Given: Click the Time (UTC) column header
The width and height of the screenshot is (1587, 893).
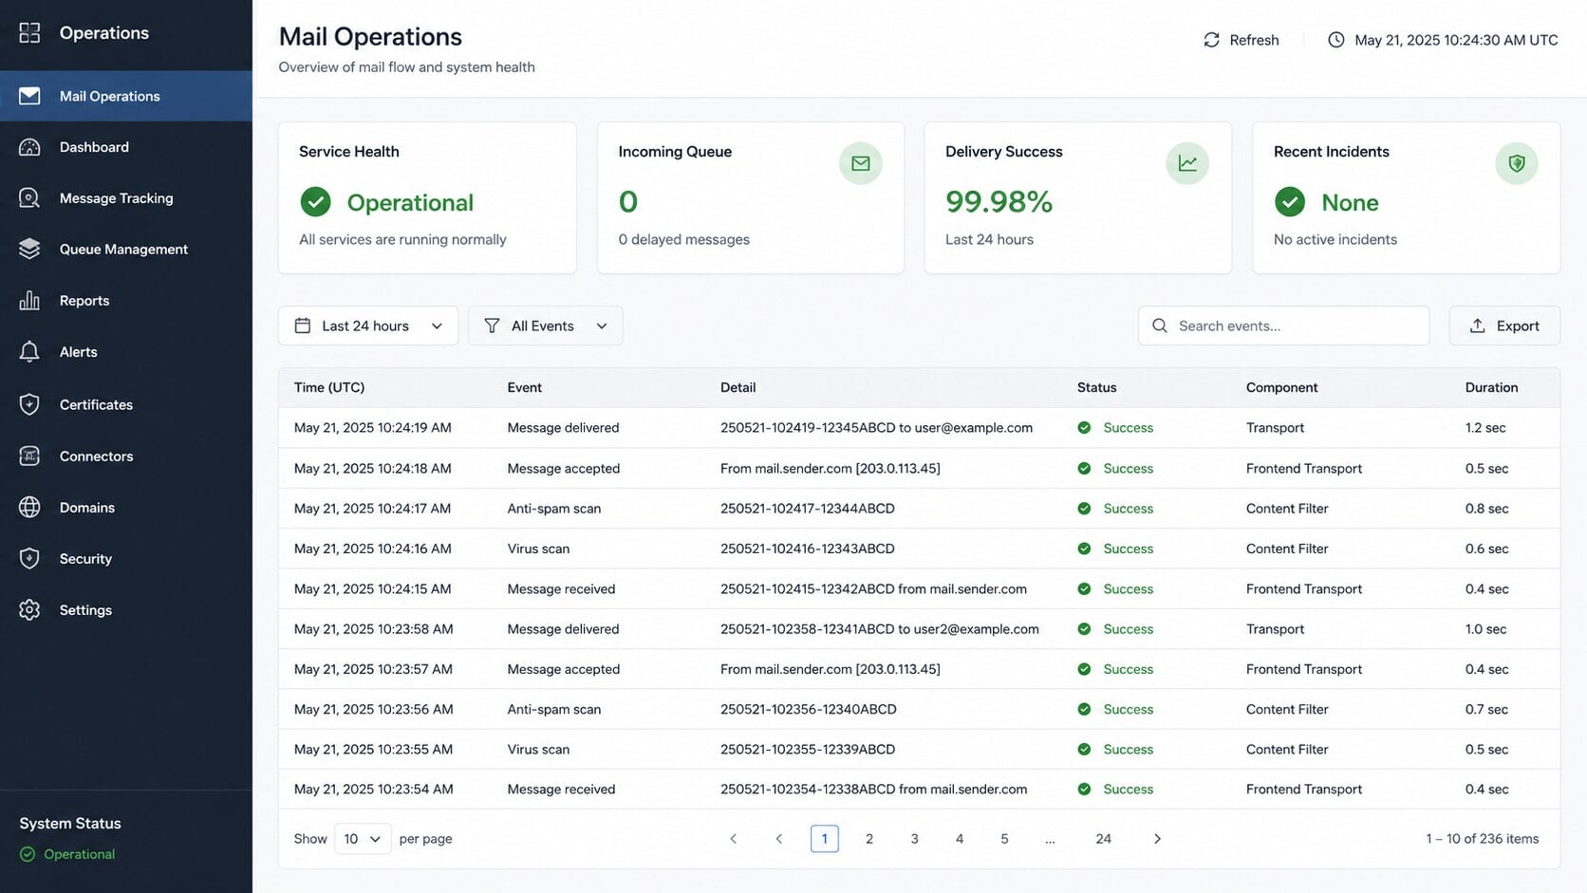Looking at the screenshot, I should (329, 387).
